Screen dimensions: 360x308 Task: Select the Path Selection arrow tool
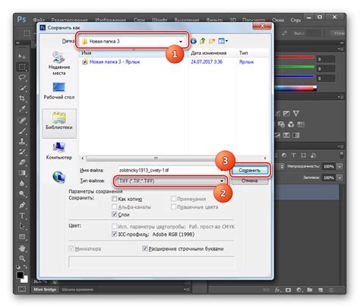(x=22, y=226)
